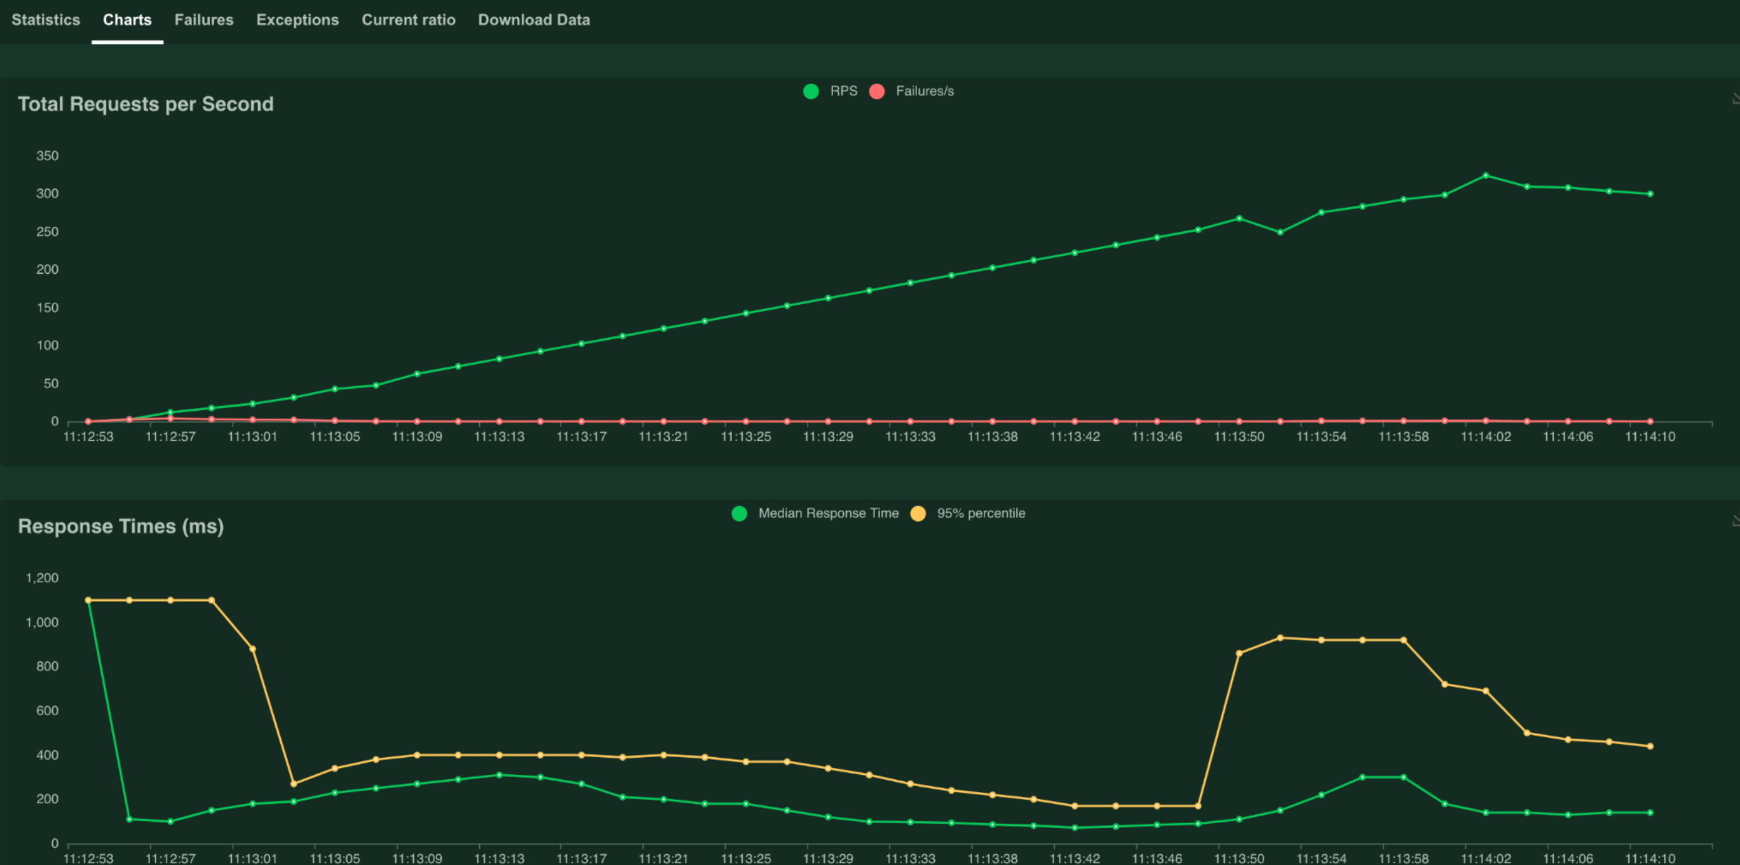Toggle the Median Response Time legend label
This screenshot has width=1740, height=865.
[828, 513]
